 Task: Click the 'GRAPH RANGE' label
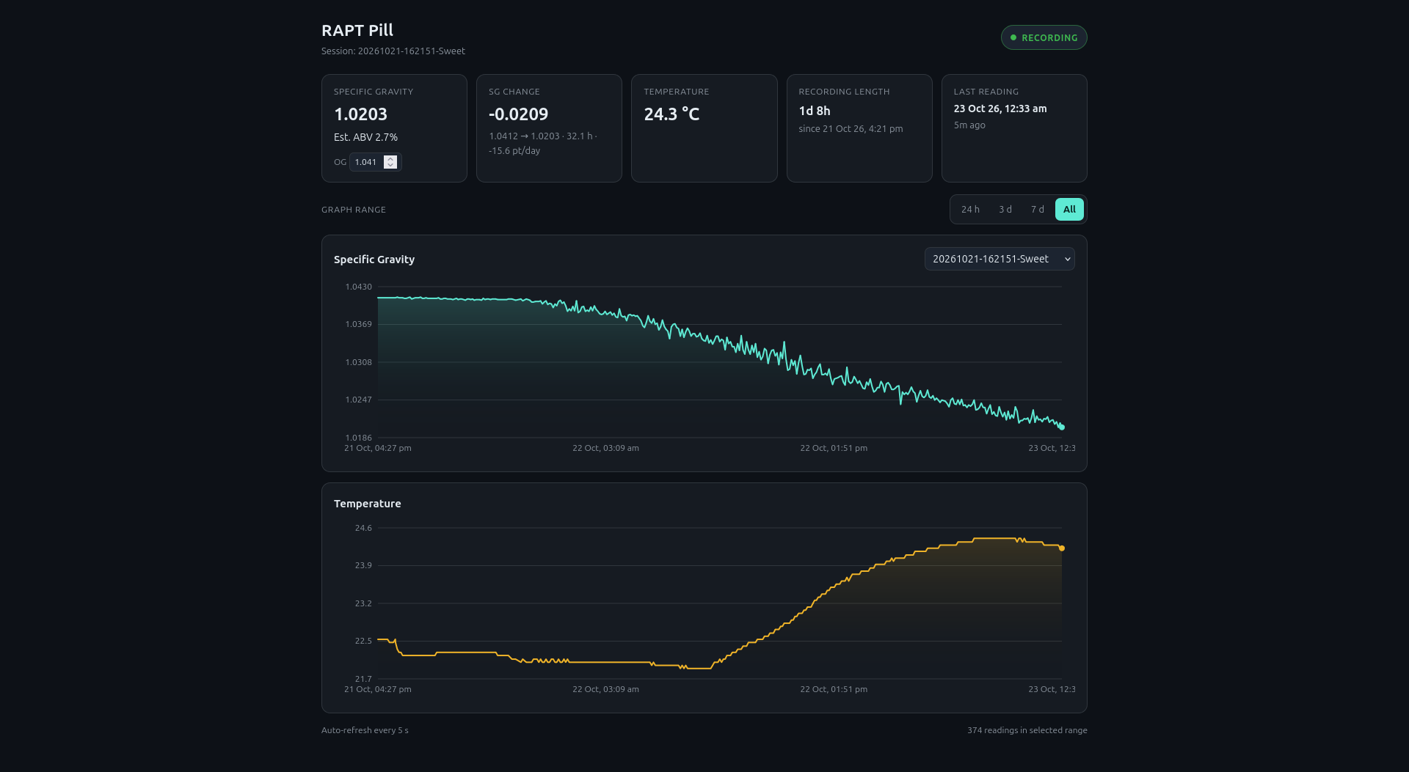click(354, 210)
